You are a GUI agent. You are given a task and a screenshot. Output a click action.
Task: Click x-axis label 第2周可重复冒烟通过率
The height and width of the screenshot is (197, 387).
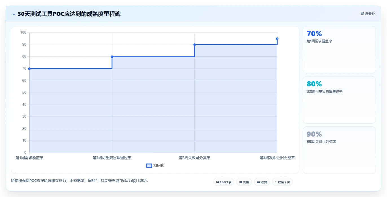click(112, 158)
